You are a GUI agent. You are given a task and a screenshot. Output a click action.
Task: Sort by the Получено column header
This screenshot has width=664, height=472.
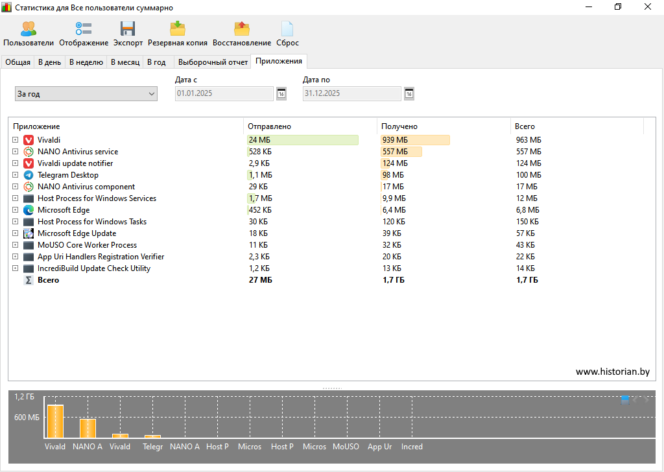[399, 126]
